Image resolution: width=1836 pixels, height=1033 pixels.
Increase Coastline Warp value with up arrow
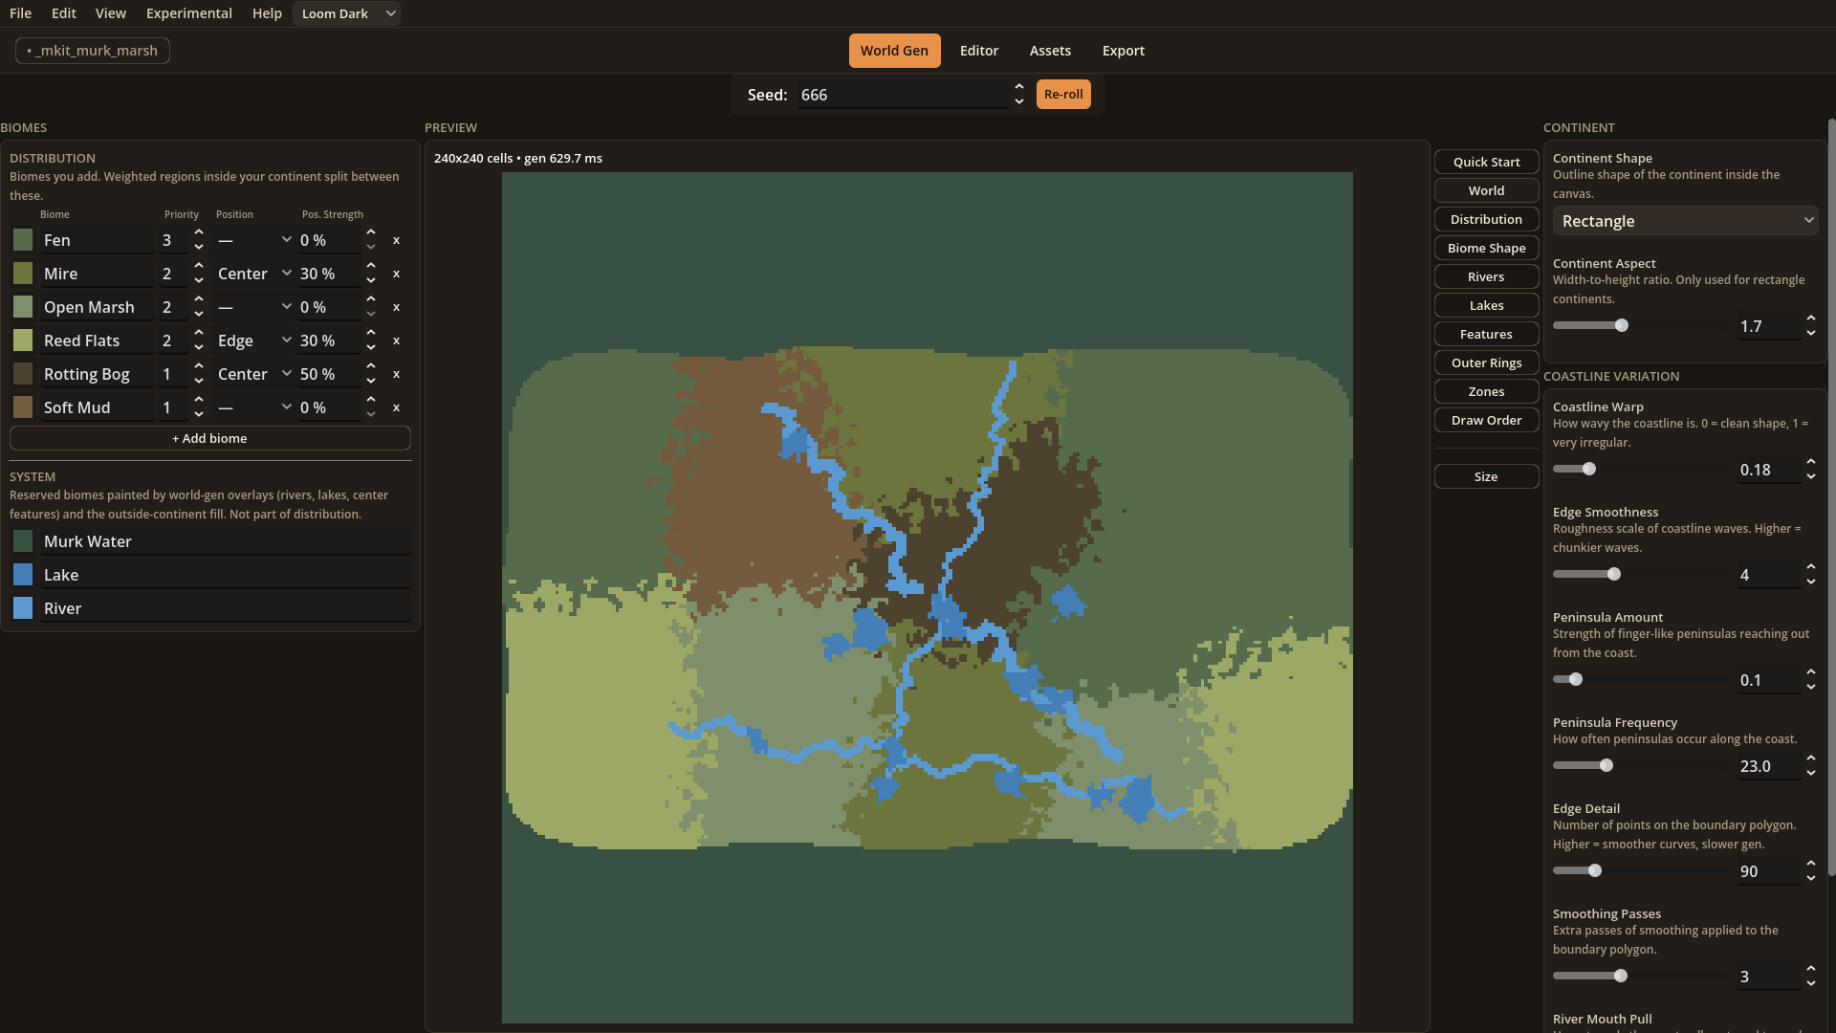(x=1811, y=462)
